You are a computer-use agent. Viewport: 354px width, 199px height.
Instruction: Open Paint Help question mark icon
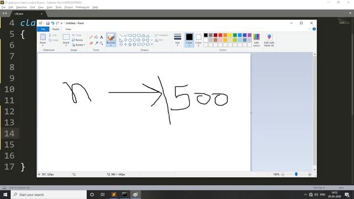(314, 29)
